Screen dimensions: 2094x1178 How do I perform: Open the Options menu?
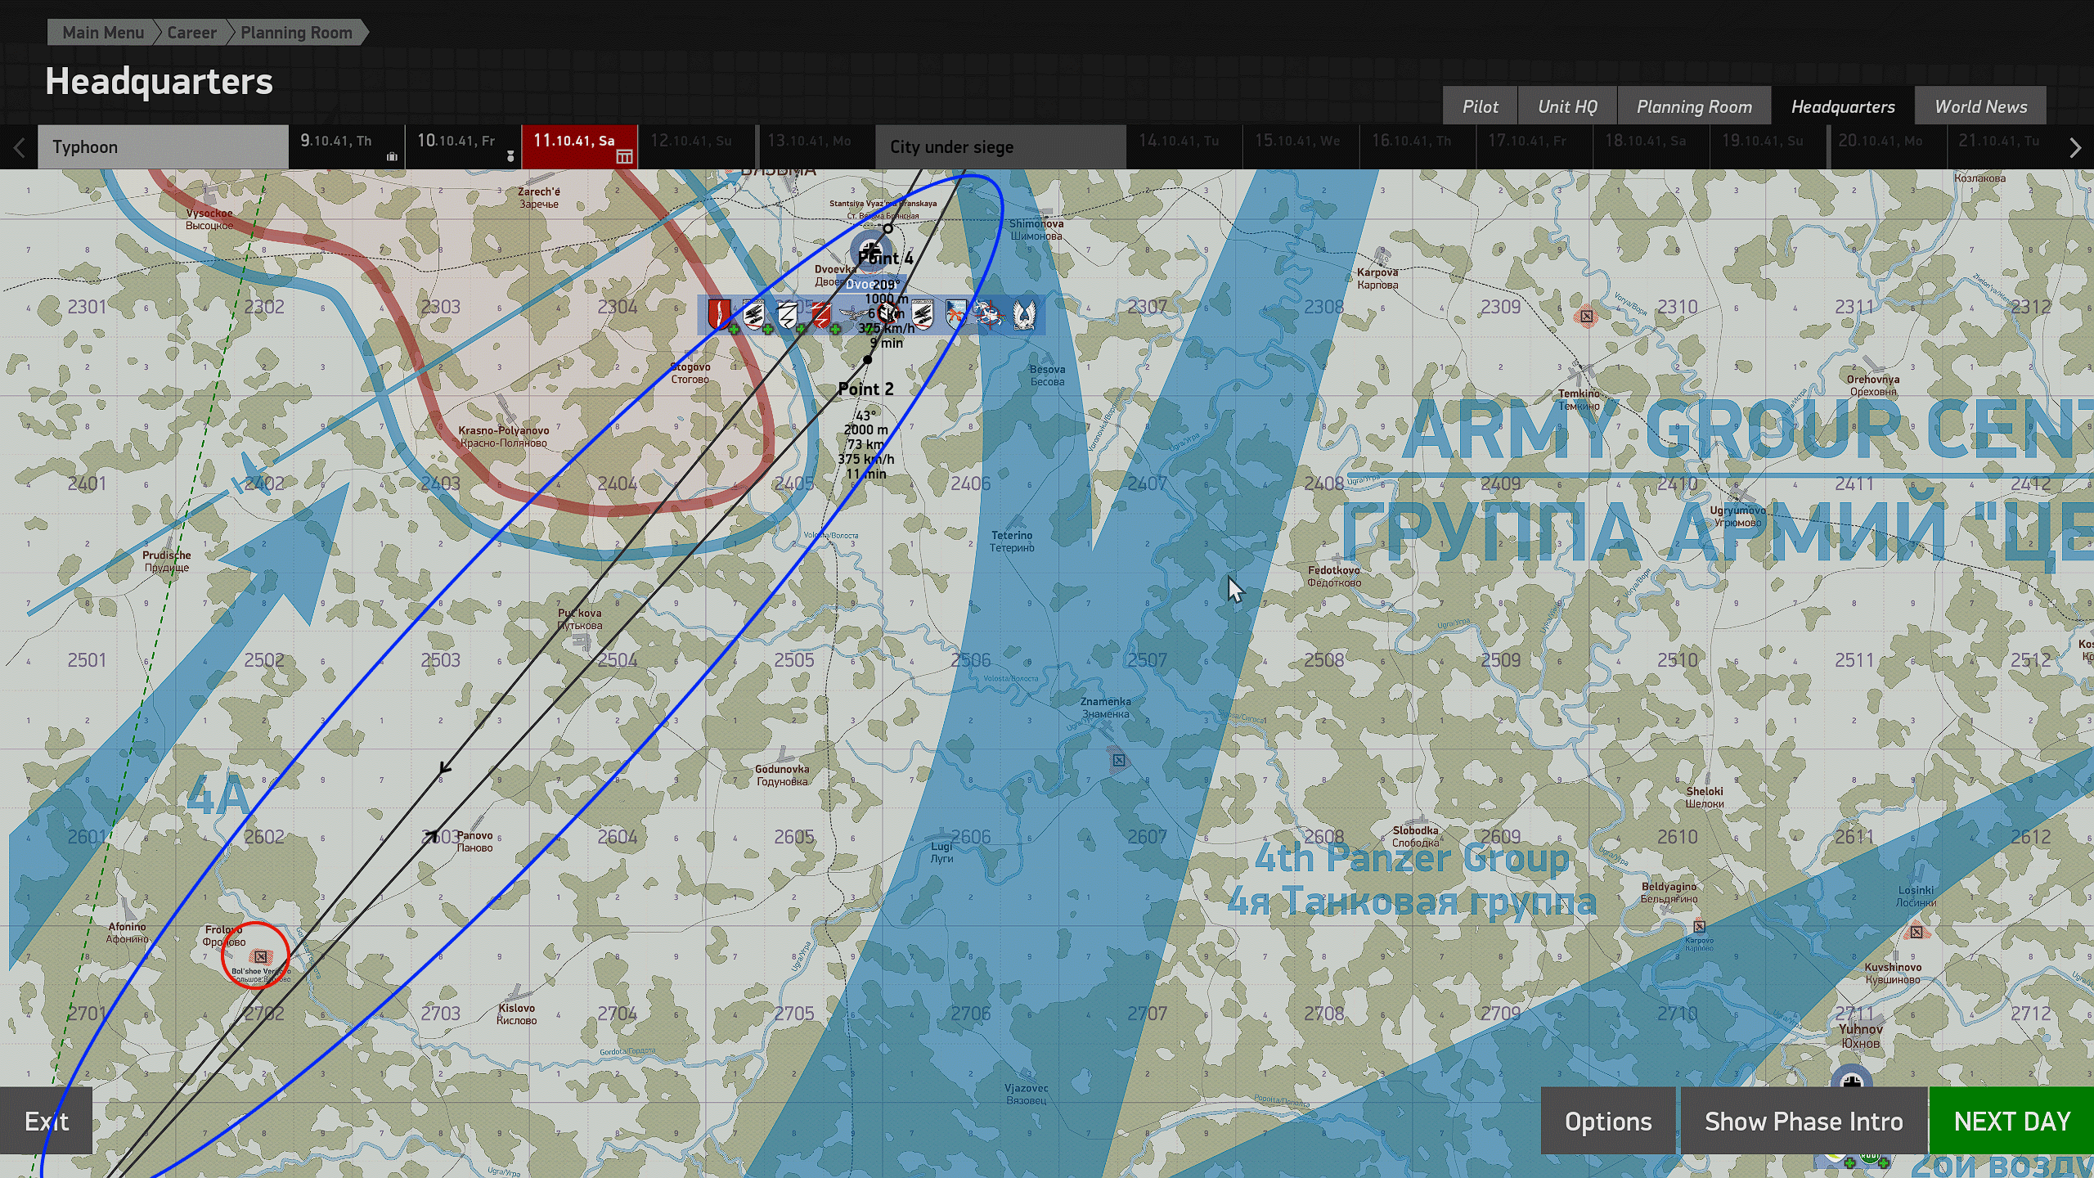1608,1121
